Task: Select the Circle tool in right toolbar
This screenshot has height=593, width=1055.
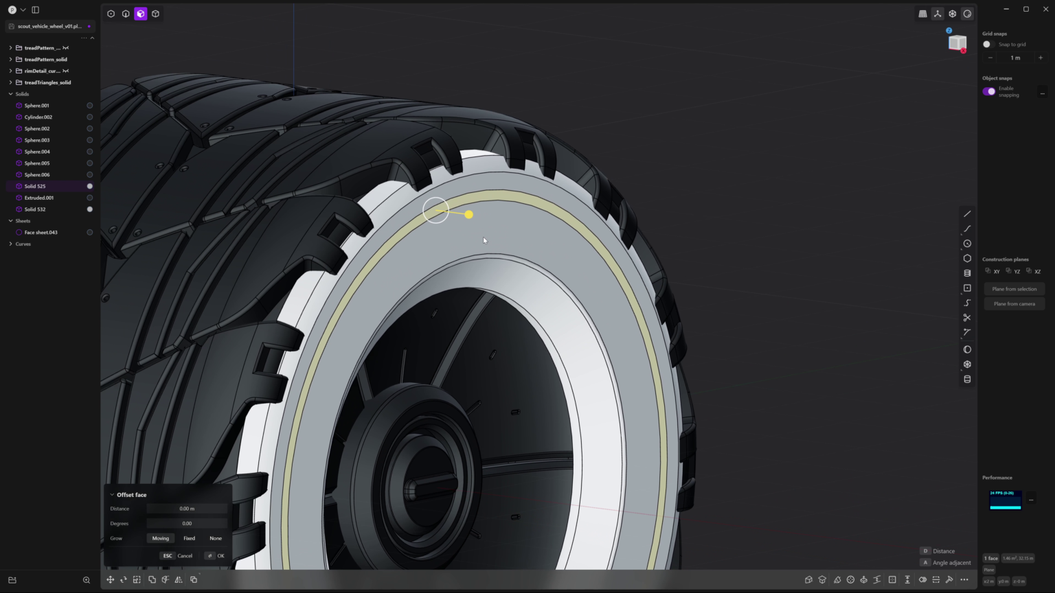Action: click(x=967, y=244)
